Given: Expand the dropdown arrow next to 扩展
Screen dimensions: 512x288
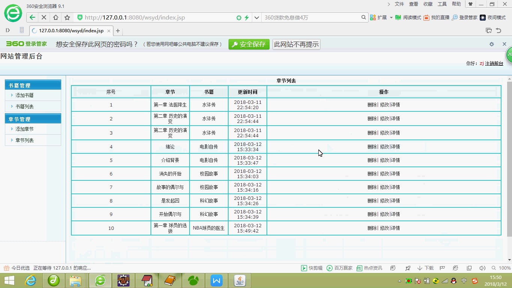Looking at the screenshot, I should [x=391, y=18].
